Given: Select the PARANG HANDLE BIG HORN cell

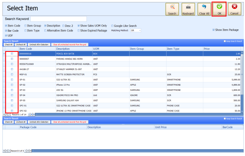Looking at the screenshot, I should tap(74, 59).
